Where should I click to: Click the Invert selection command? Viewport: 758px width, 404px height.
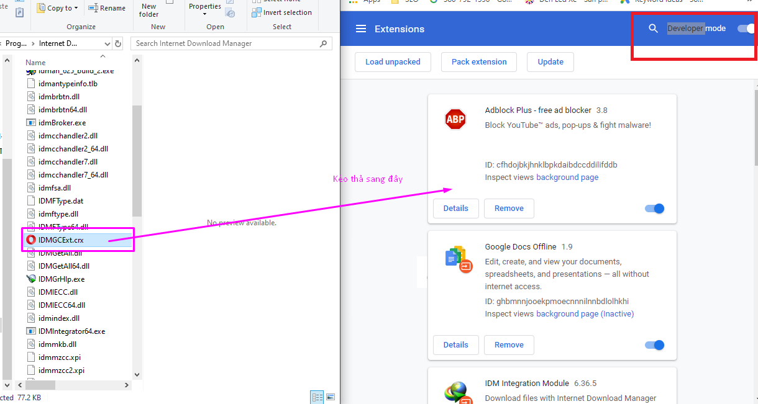click(x=281, y=12)
